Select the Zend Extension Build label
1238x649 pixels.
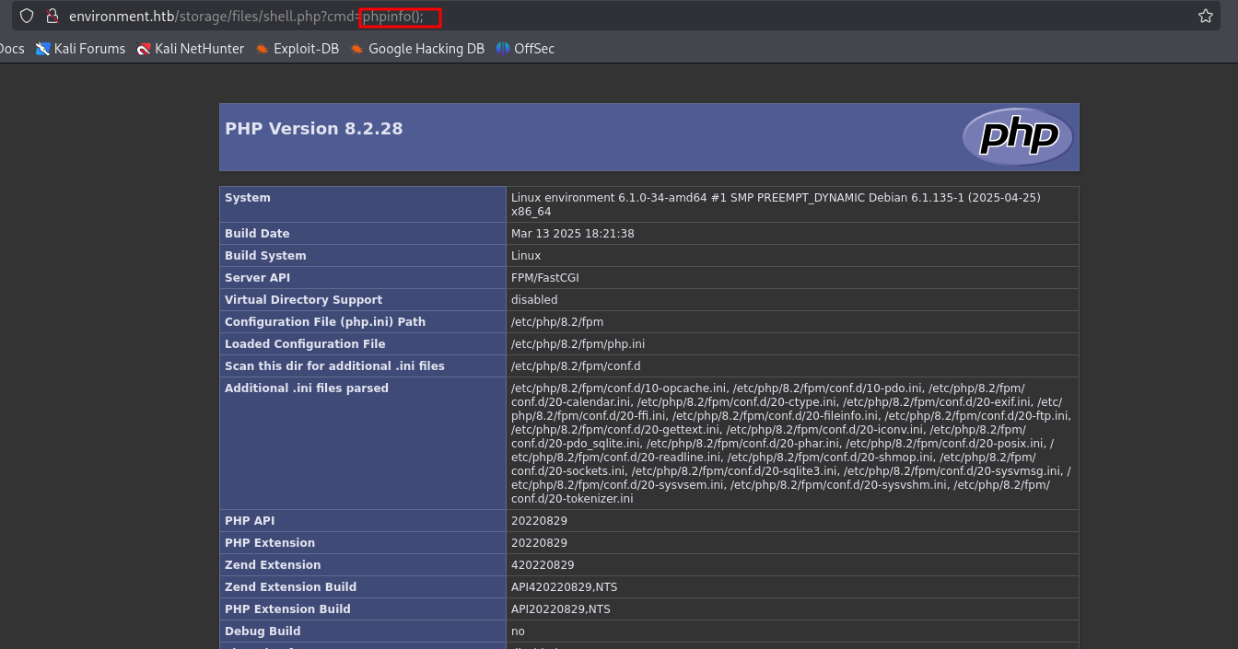point(290,587)
